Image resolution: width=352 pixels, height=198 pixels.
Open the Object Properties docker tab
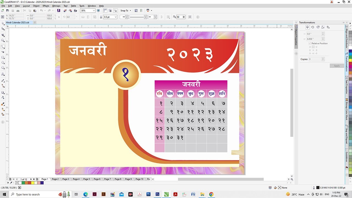point(296,37)
